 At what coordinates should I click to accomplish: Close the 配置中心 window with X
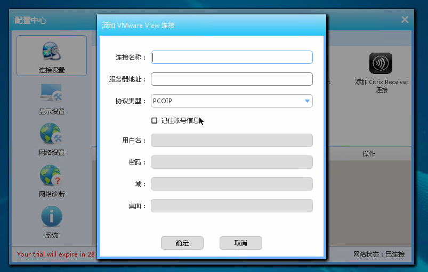tap(405, 20)
